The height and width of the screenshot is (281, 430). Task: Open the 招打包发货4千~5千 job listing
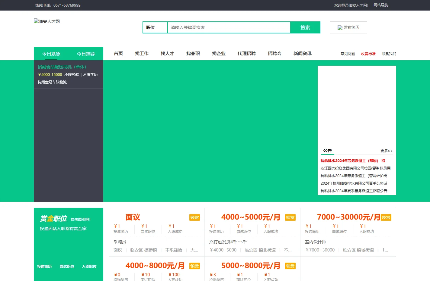228,242
